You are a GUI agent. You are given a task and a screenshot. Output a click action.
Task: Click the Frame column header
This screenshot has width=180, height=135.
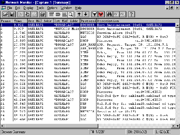point(7,21)
